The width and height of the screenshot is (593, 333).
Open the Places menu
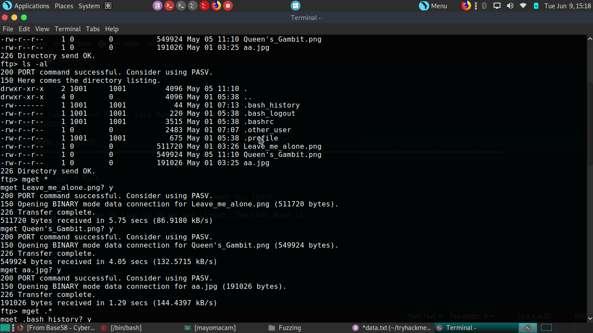pos(64,6)
